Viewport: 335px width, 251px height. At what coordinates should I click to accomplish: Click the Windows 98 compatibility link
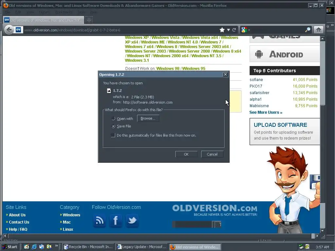(x=168, y=69)
